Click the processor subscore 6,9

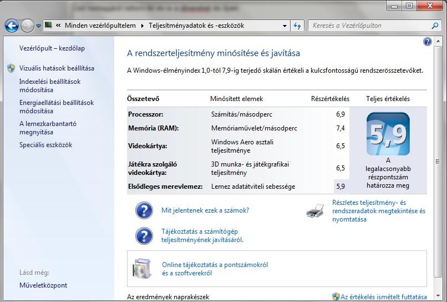[341, 114]
